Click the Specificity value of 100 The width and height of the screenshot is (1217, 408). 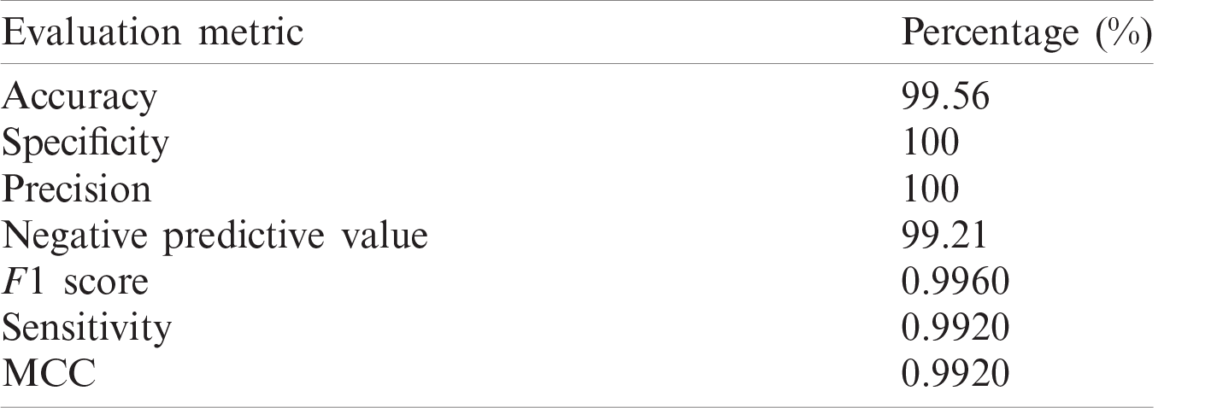coord(931,143)
